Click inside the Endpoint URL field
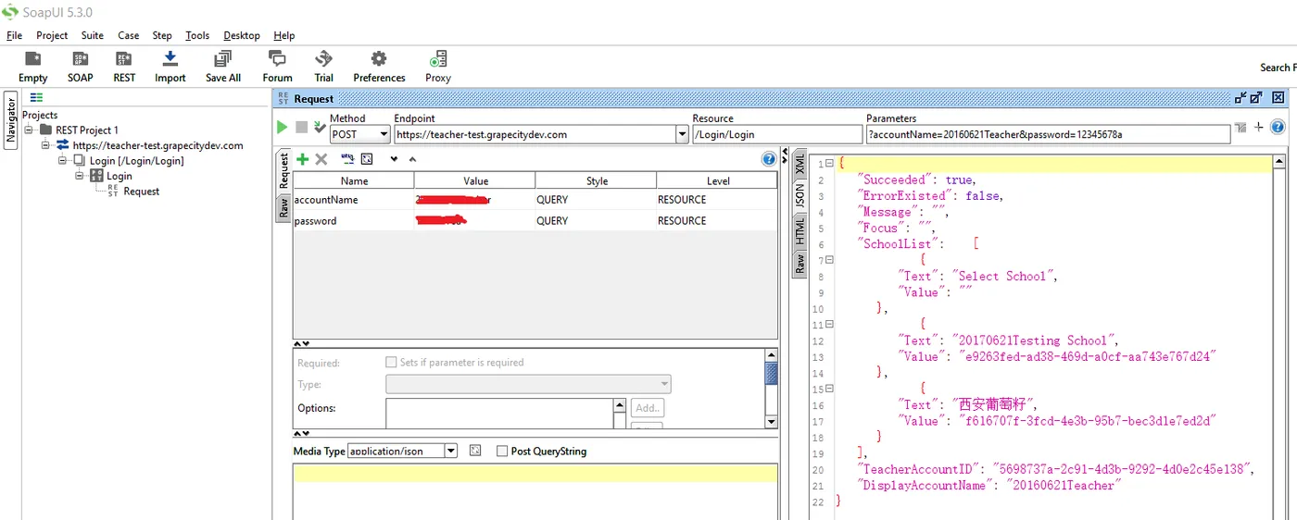Image resolution: width=1297 pixels, height=520 pixels. (535, 134)
